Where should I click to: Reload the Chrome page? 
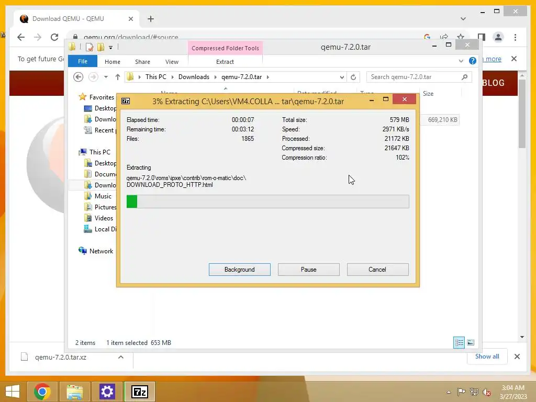click(x=54, y=37)
